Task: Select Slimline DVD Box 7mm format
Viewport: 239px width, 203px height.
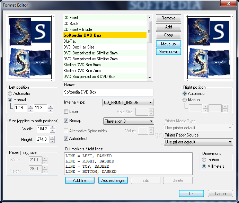Action: click(x=105, y=71)
